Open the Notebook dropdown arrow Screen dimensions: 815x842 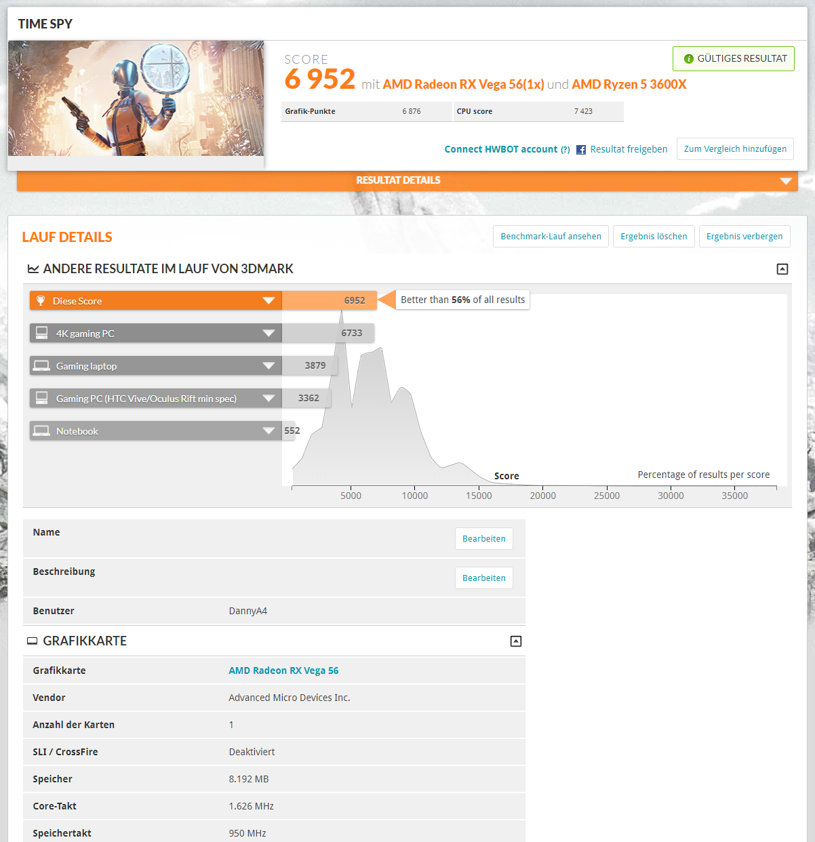tap(269, 430)
